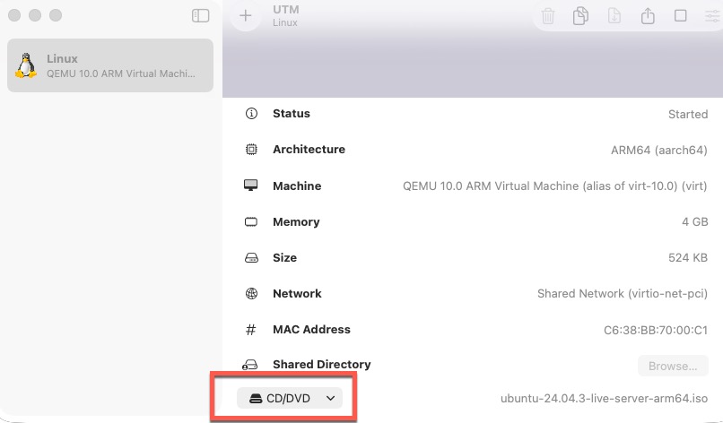
Task: Click the MAC address C6:38:BB:70:00:C1
Action: [655, 330]
